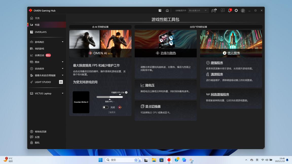Image resolution: width=292 pixels, height=164 pixels.
Task: Open the 网络增强程序 link
Action: coord(220,94)
